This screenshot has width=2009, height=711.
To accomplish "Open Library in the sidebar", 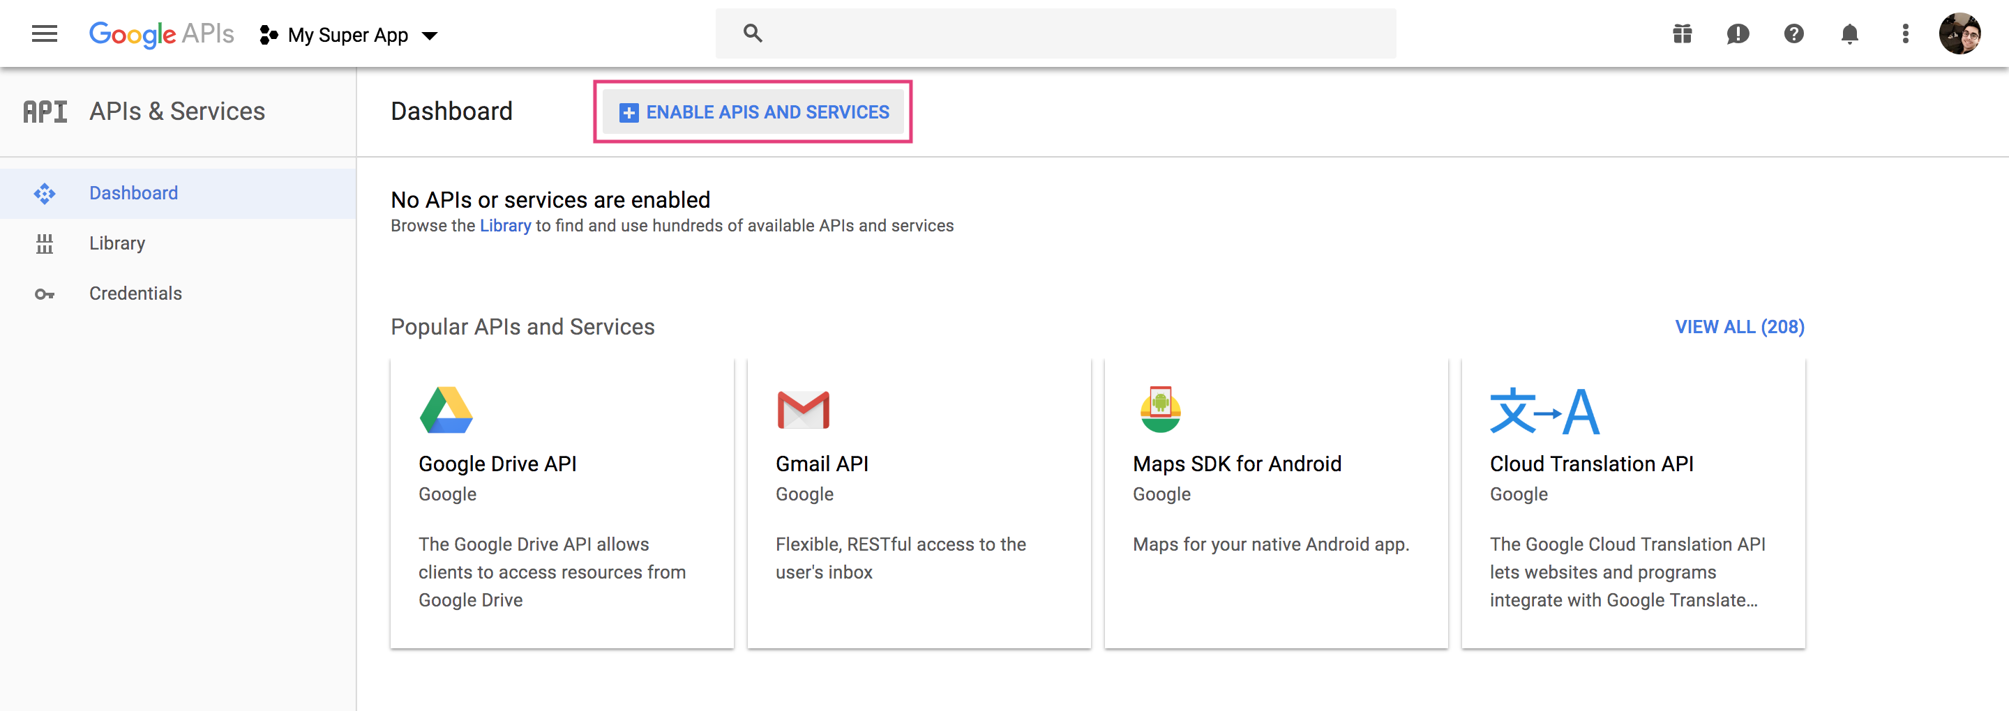I will (x=178, y=243).
